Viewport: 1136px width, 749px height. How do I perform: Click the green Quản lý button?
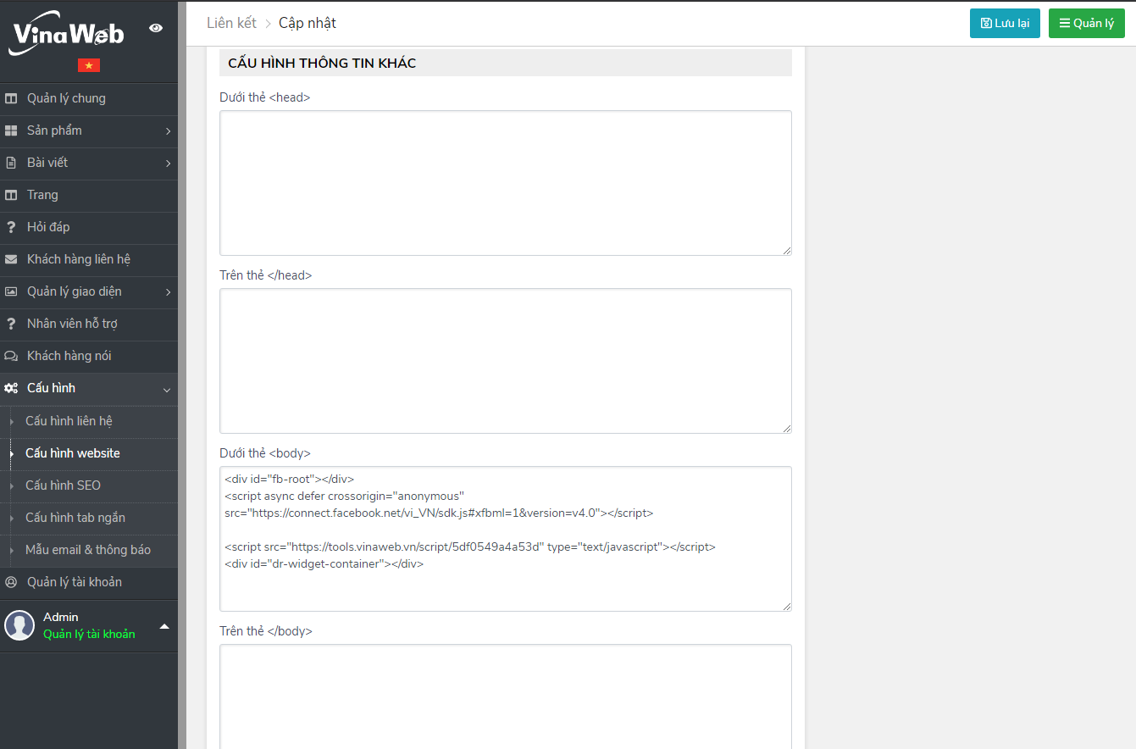(x=1086, y=24)
